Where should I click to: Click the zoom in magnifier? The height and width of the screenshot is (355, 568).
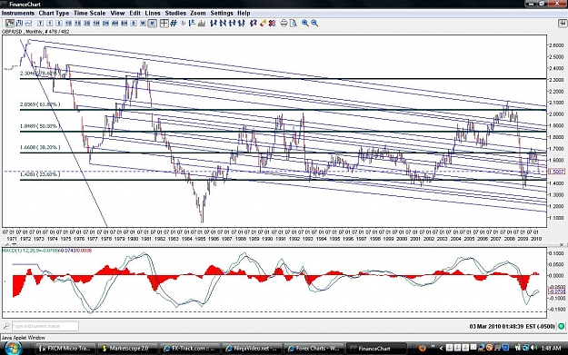click(x=305, y=24)
